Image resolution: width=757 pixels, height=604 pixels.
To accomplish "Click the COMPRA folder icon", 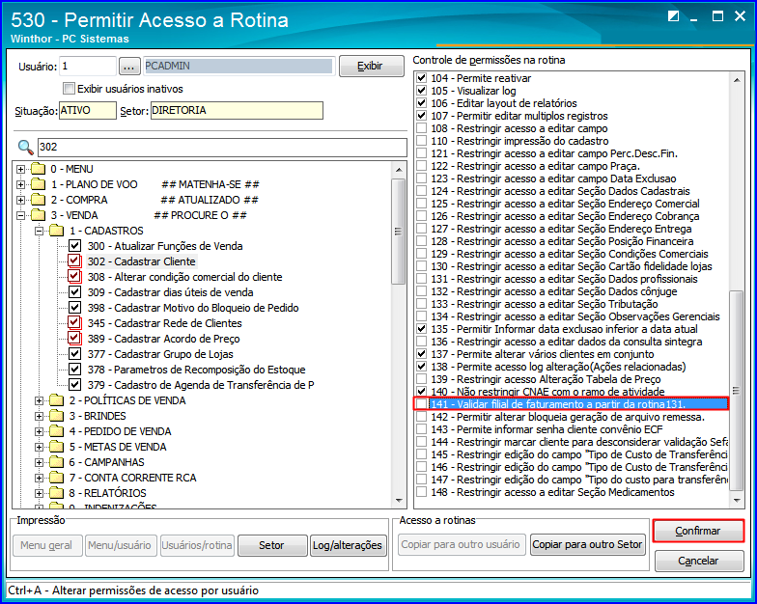I will tap(39, 200).
